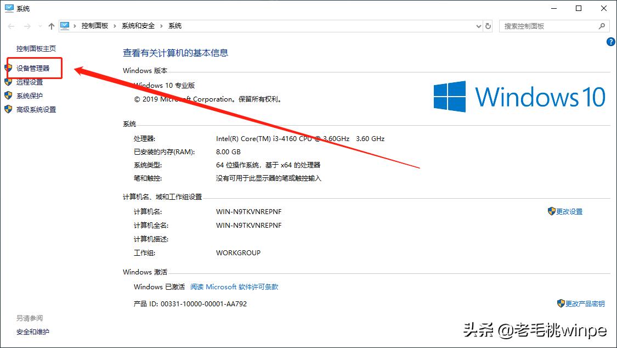The height and width of the screenshot is (348, 617).
Task: Open 远程设置 from the sidebar
Action: 30,81
